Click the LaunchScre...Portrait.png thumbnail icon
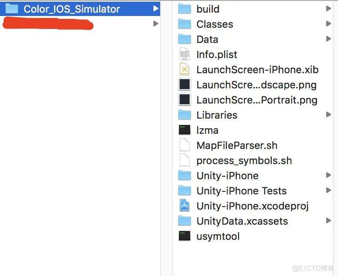 pos(185,99)
